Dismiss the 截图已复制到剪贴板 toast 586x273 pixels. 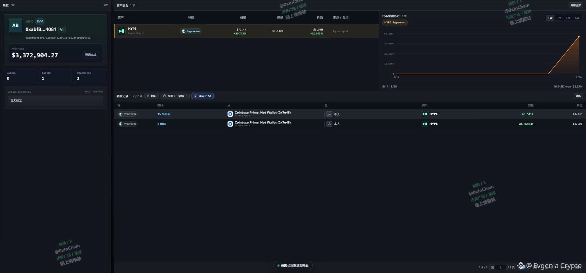coord(293,266)
